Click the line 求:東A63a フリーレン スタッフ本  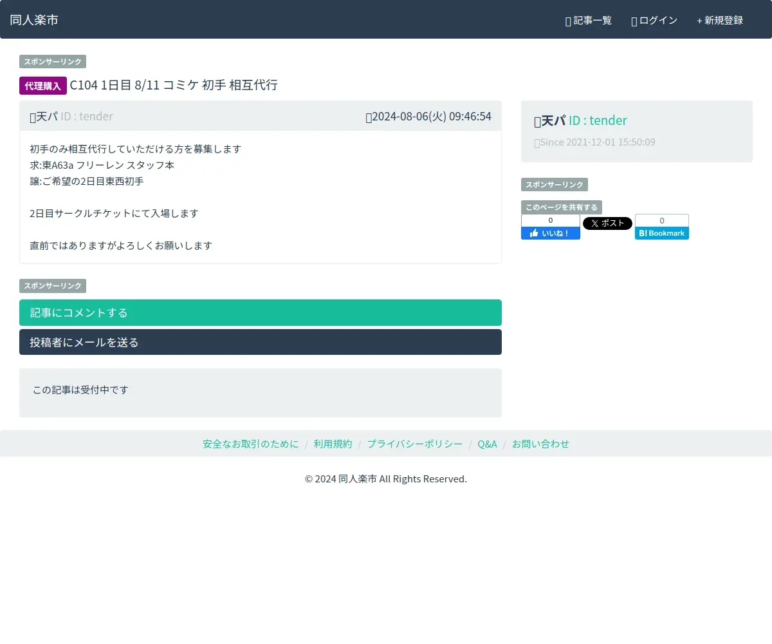(x=102, y=165)
